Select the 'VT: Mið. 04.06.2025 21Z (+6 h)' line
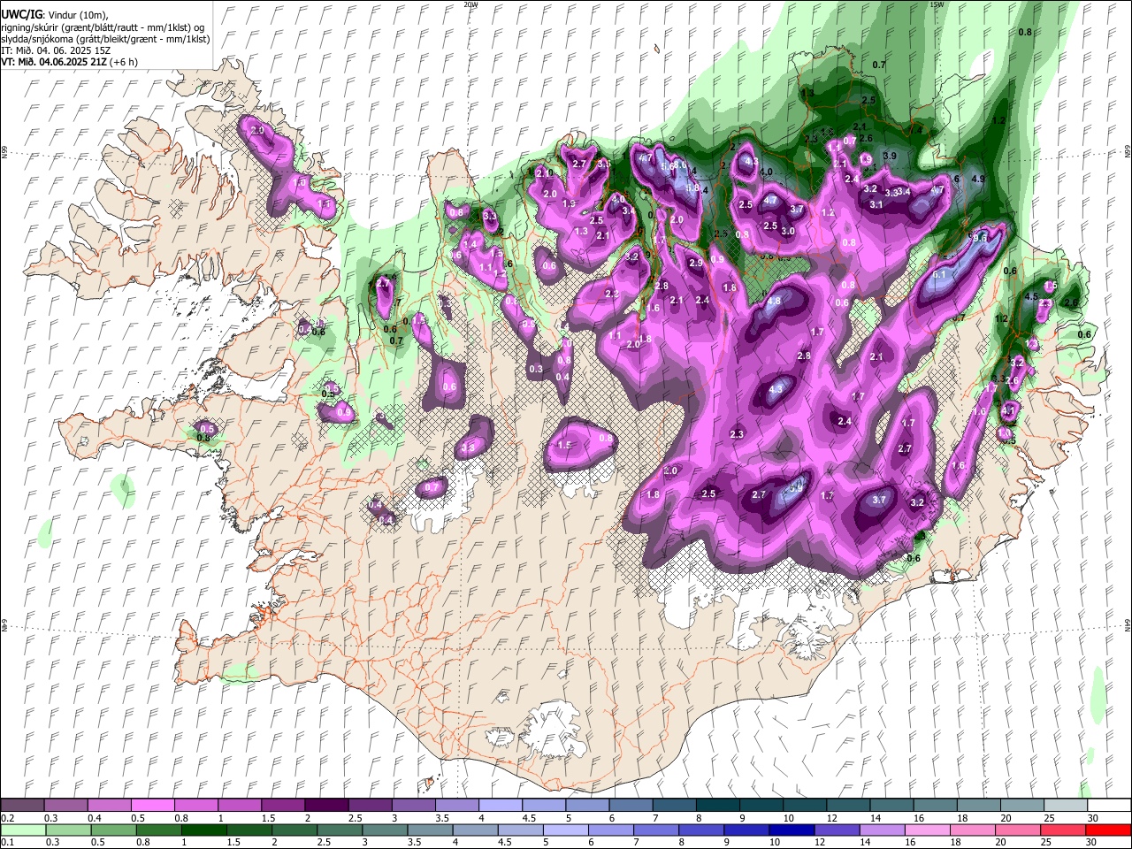 69,62
